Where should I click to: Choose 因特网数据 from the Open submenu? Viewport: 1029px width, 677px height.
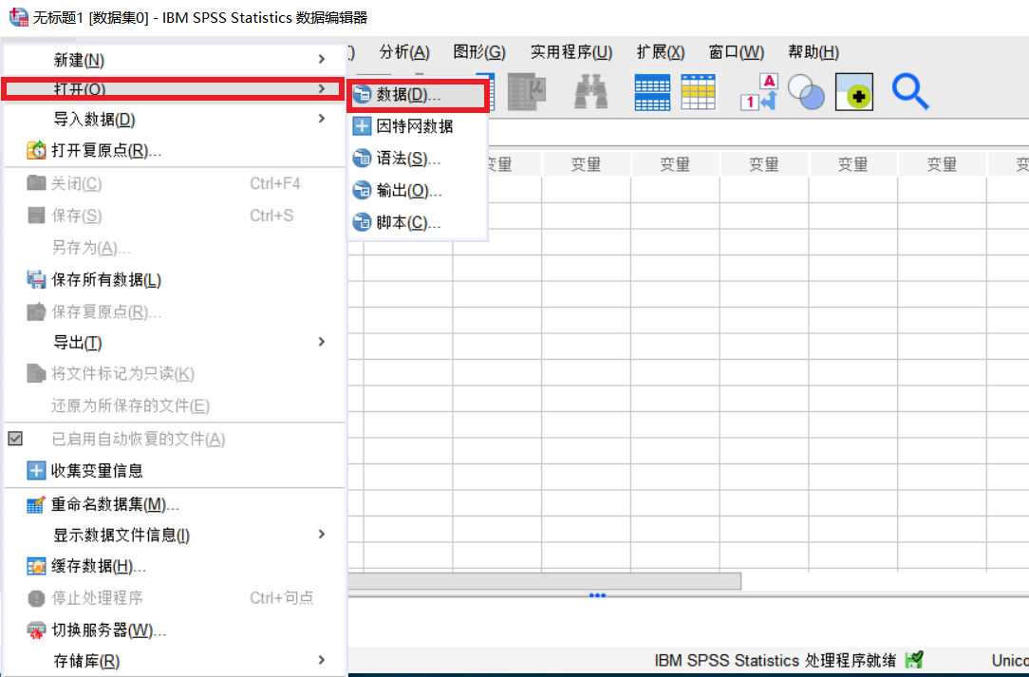point(418,126)
